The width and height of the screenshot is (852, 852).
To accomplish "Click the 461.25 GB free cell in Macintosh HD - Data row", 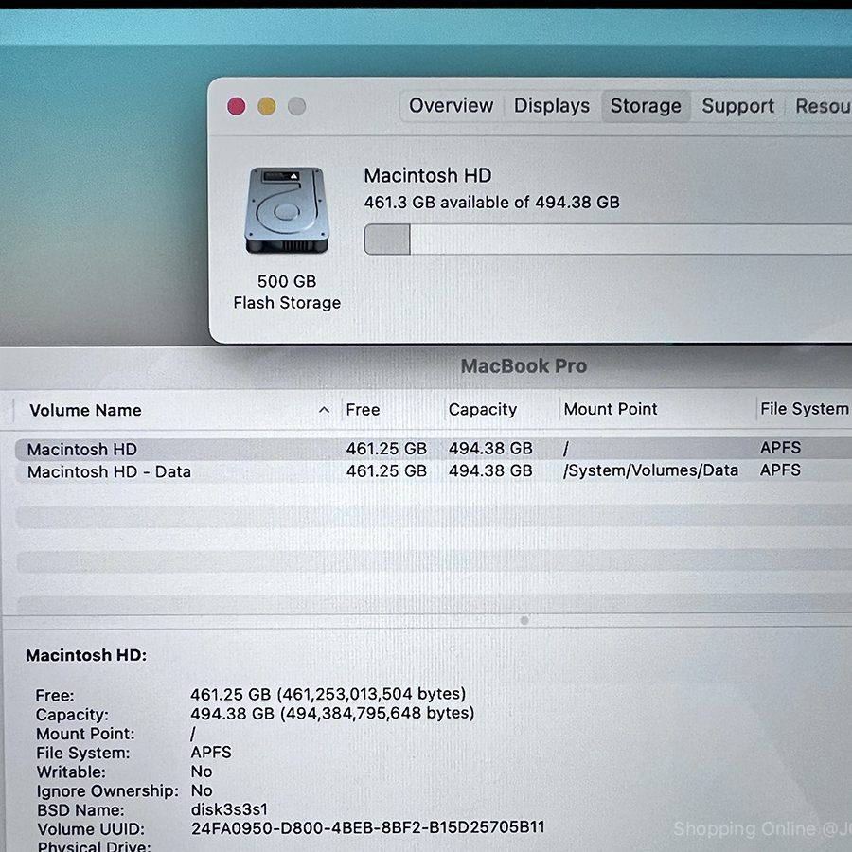I will point(386,470).
